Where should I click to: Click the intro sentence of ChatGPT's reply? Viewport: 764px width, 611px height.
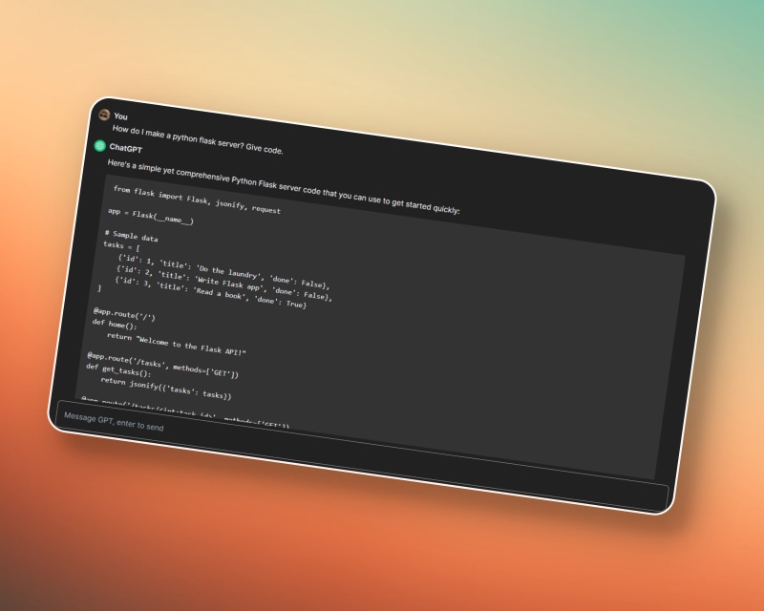tap(283, 186)
